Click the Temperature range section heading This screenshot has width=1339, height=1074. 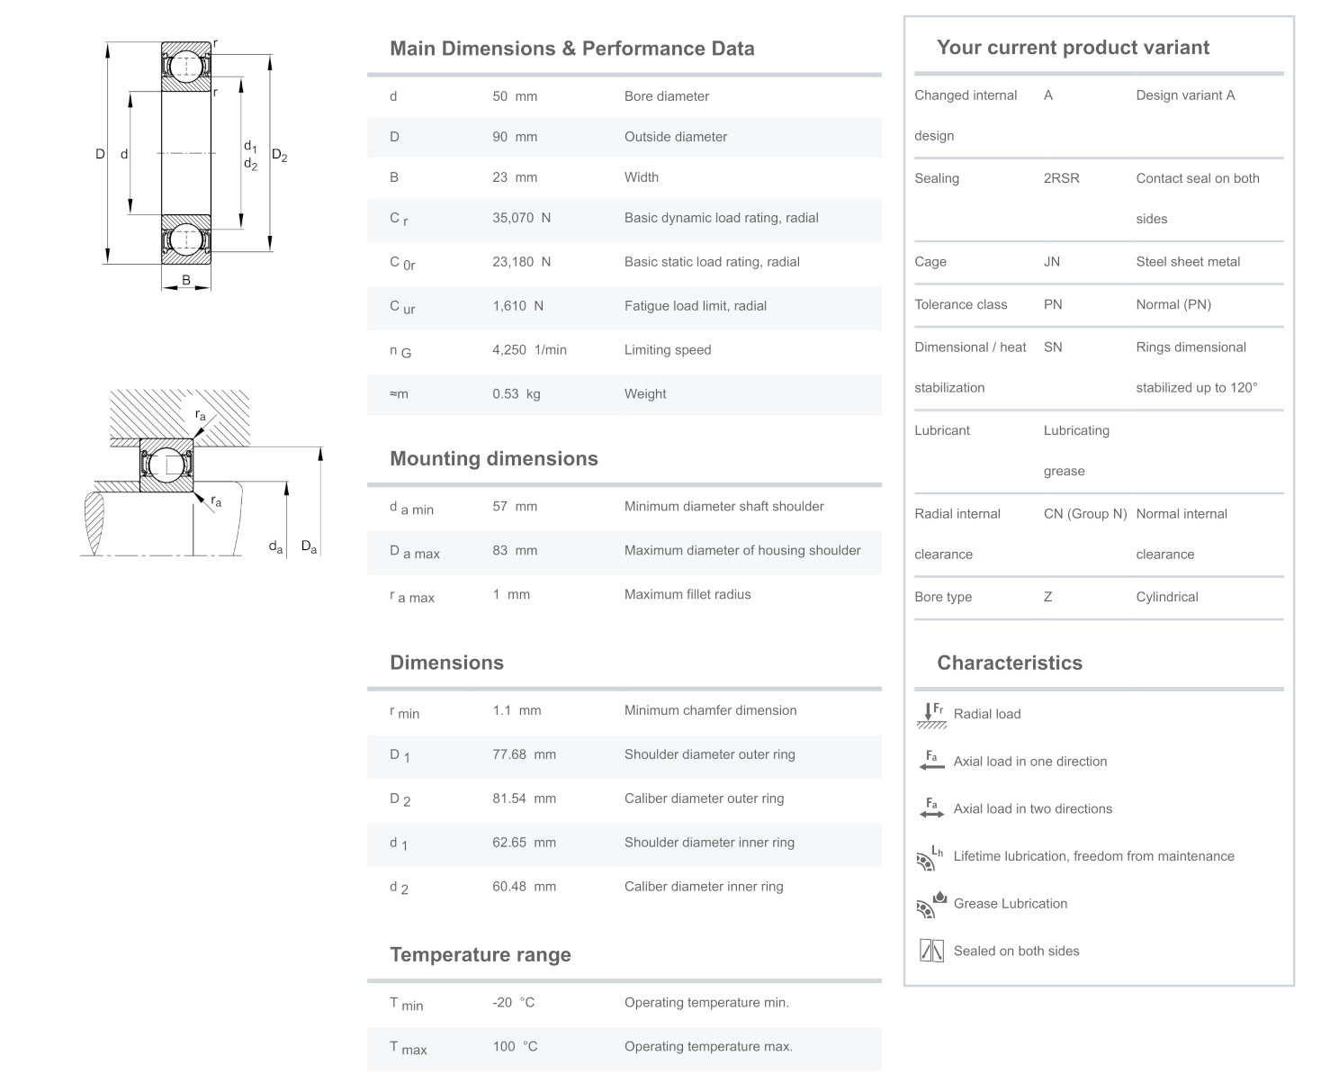pos(480,955)
